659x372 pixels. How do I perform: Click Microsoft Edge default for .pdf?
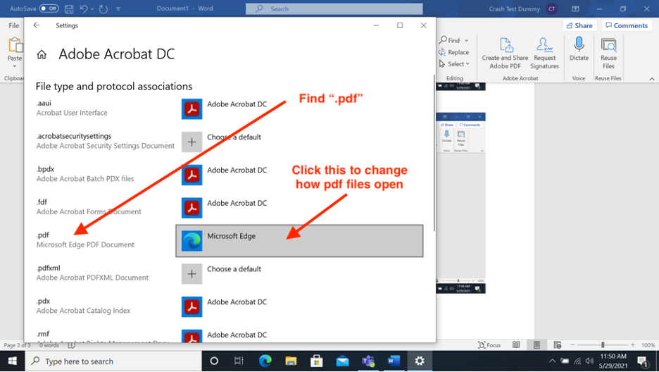coord(299,241)
